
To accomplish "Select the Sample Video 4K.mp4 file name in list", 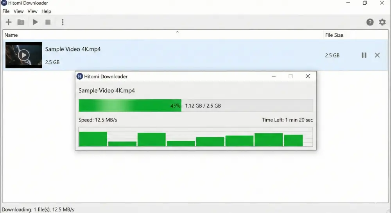I will click(x=73, y=49).
